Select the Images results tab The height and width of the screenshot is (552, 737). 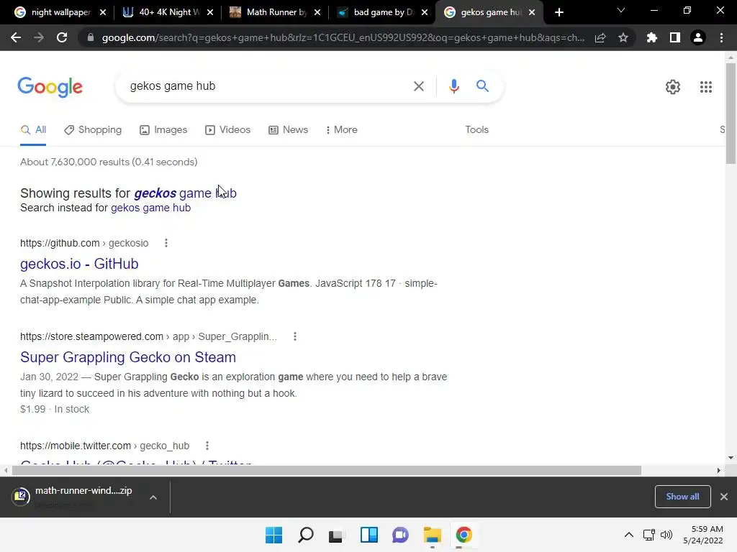click(163, 130)
